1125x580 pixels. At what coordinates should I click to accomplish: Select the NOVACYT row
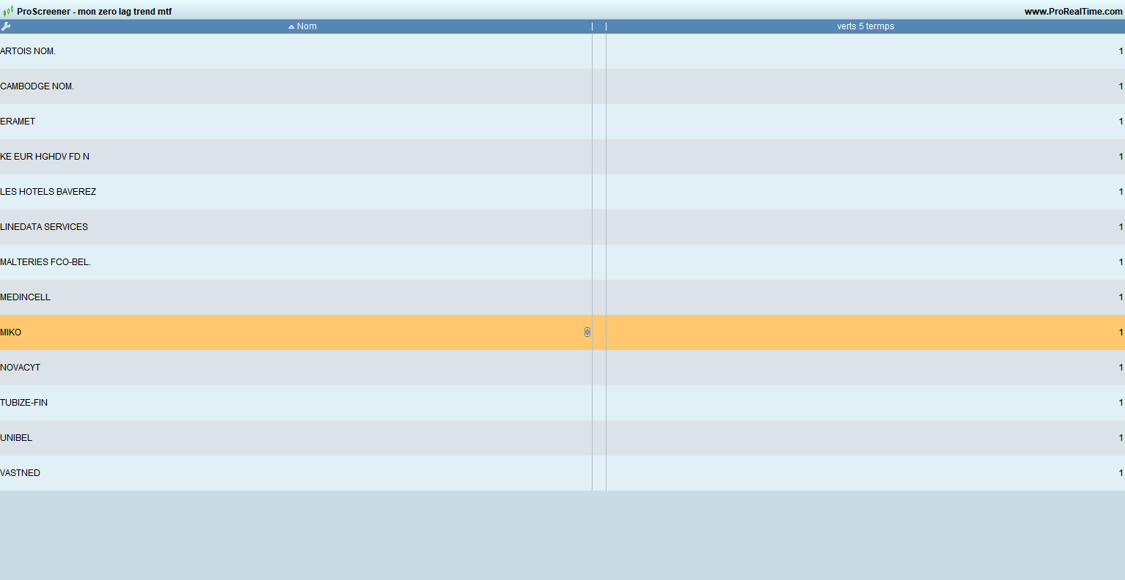(562, 368)
